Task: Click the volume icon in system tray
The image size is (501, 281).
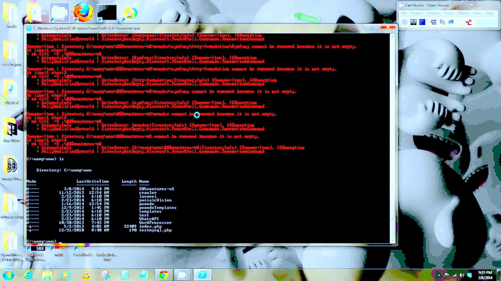Action: click(x=461, y=275)
